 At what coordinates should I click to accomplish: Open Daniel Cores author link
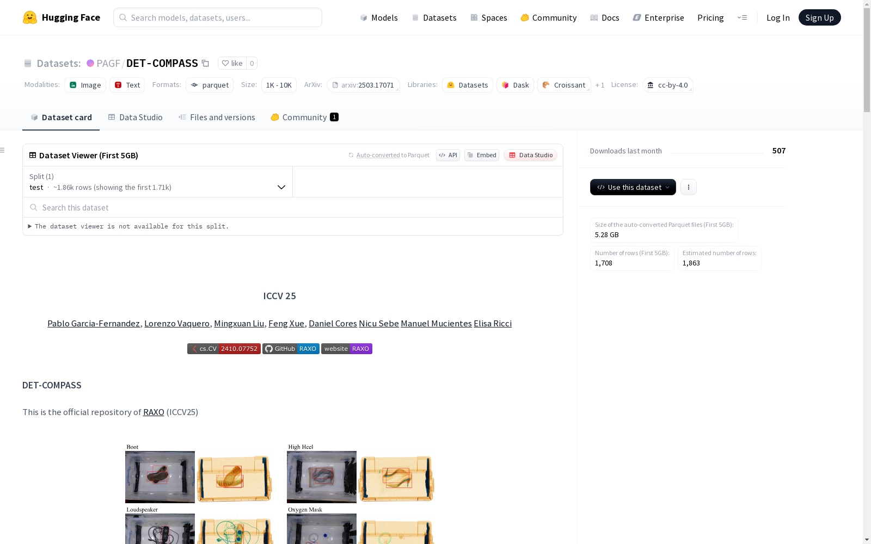tap(333, 323)
